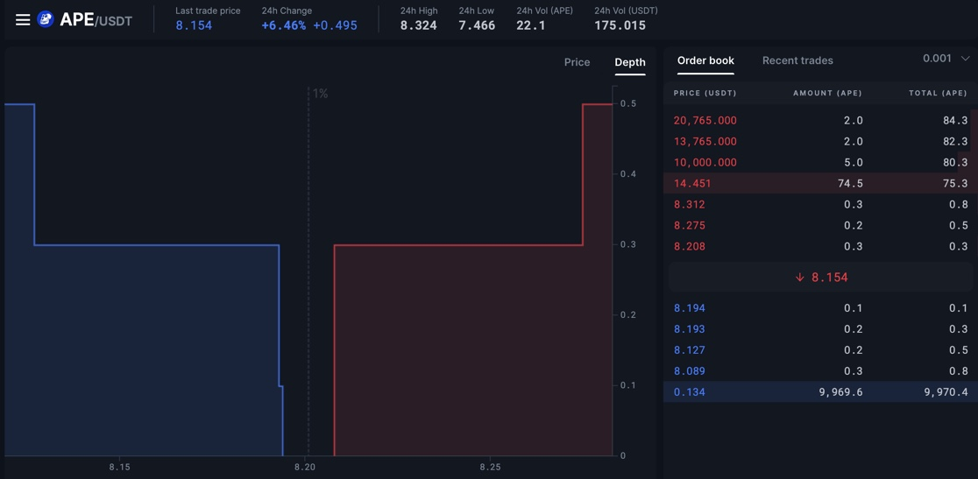978x479 pixels.
Task: Select the 14.451 sell order row
Action: [x=819, y=183]
